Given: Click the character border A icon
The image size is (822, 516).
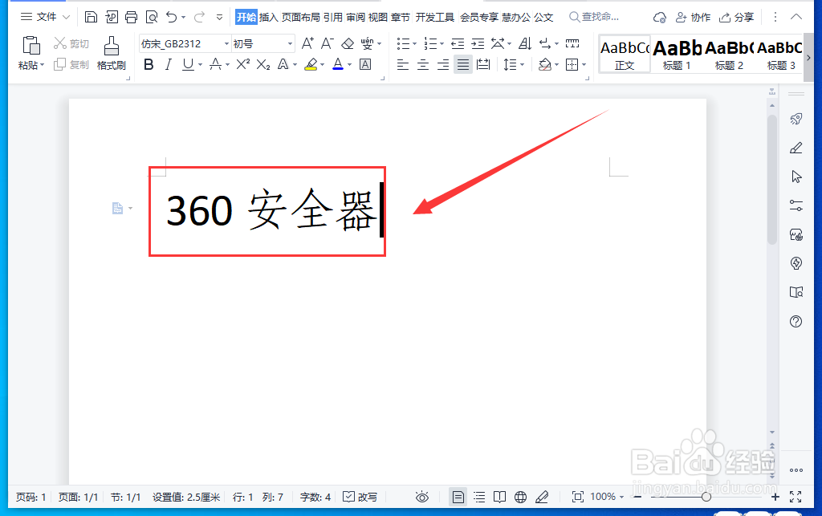Looking at the screenshot, I should point(365,64).
